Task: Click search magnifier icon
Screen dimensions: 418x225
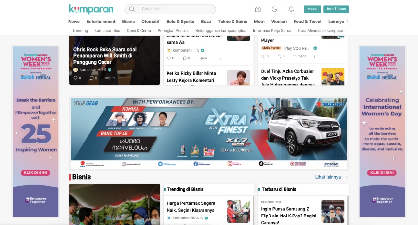Action: 132,9
